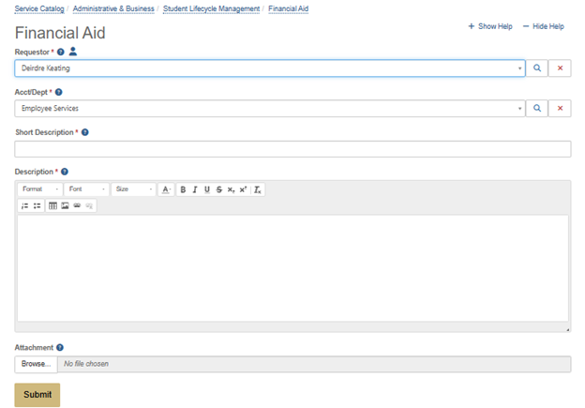Open the Format dropdown
This screenshot has height=408, width=585.
(40, 189)
